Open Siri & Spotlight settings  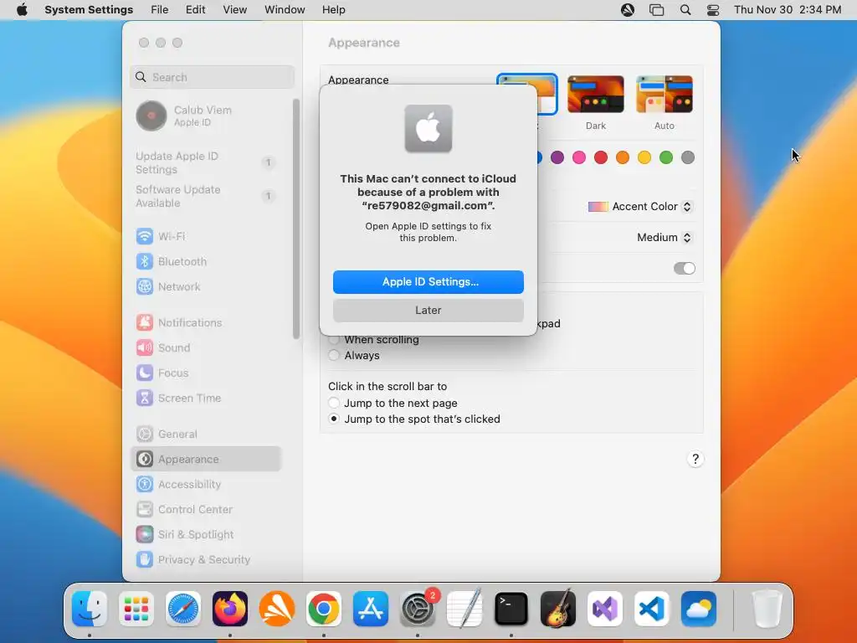pos(206,535)
